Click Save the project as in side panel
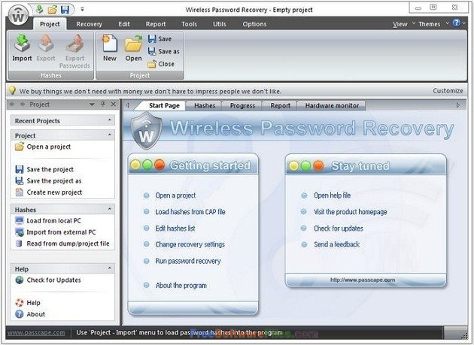474x345 pixels. point(48,181)
